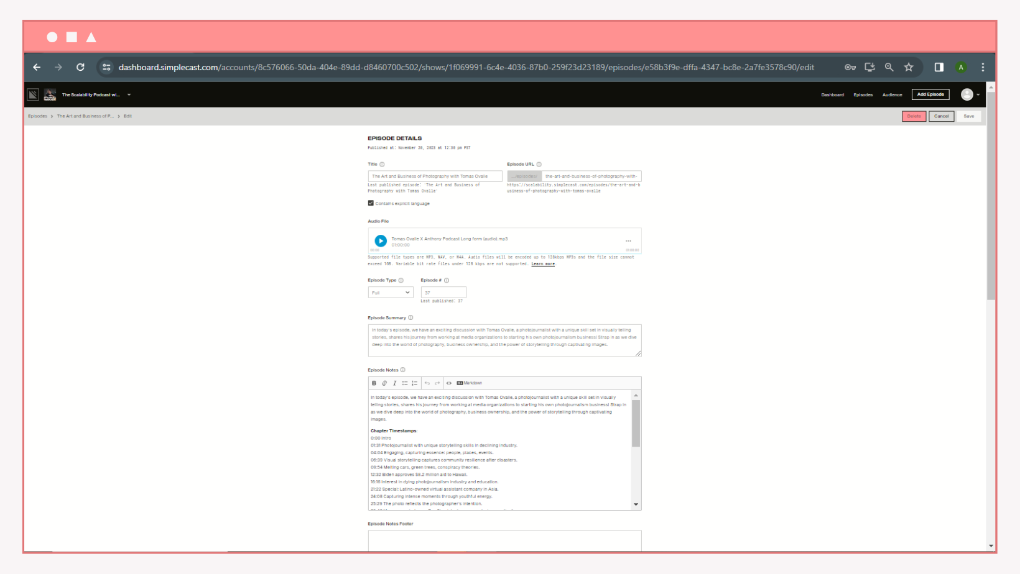
Task: Click into the episode Title field
Action: tap(435, 176)
